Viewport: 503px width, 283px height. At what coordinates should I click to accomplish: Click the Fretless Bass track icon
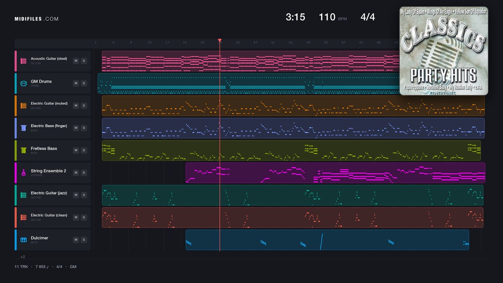[x=23, y=150]
